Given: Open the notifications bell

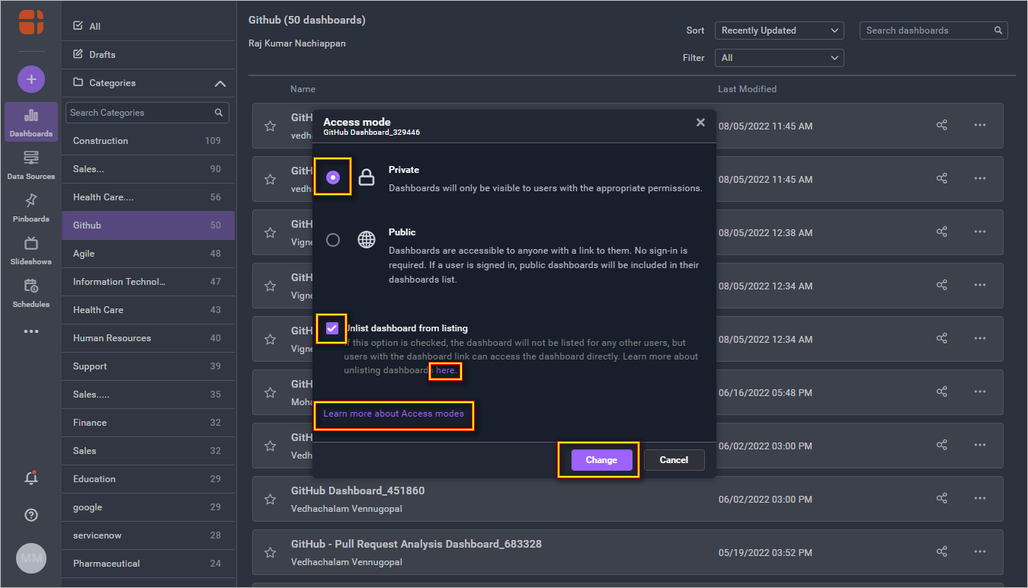Looking at the screenshot, I should (x=31, y=478).
